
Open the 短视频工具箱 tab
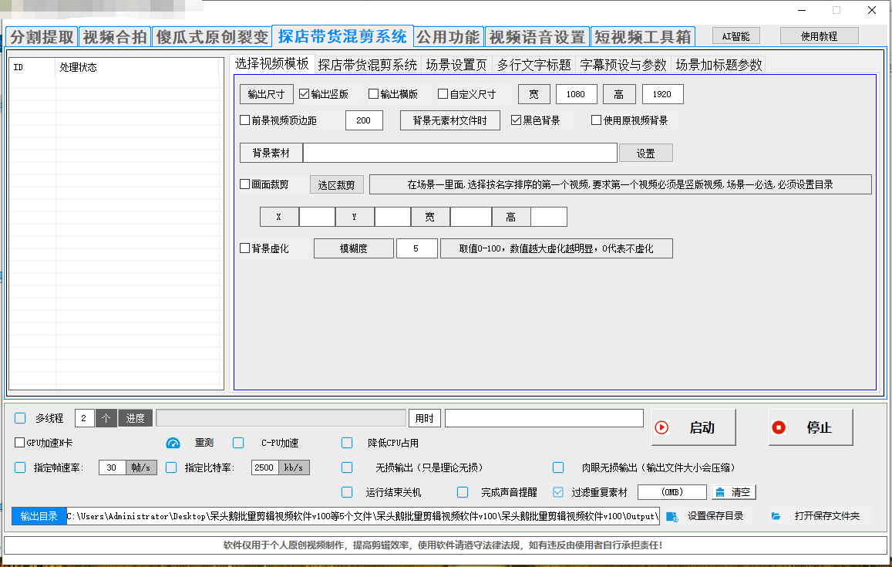click(643, 37)
